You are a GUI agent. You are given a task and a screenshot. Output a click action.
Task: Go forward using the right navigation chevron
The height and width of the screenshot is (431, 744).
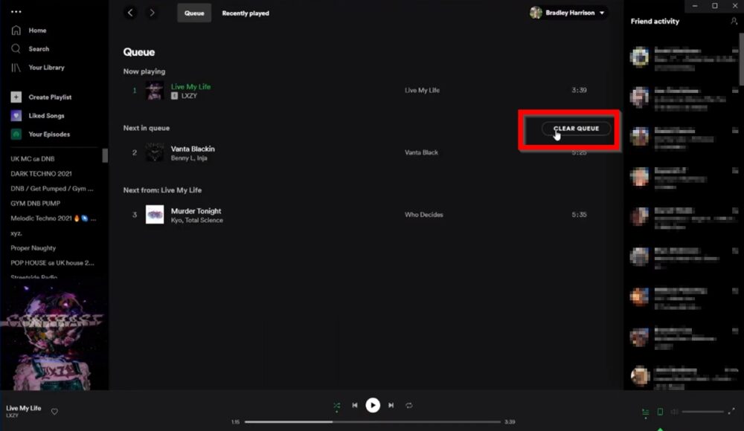tap(150, 13)
